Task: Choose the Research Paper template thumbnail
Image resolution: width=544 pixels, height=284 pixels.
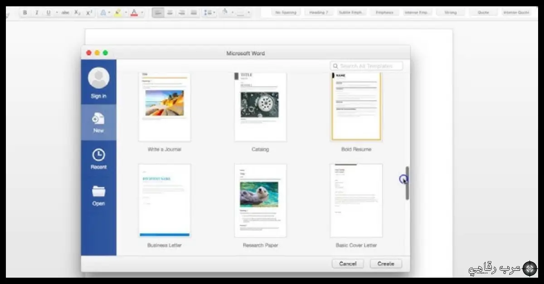Action: pyautogui.click(x=260, y=201)
